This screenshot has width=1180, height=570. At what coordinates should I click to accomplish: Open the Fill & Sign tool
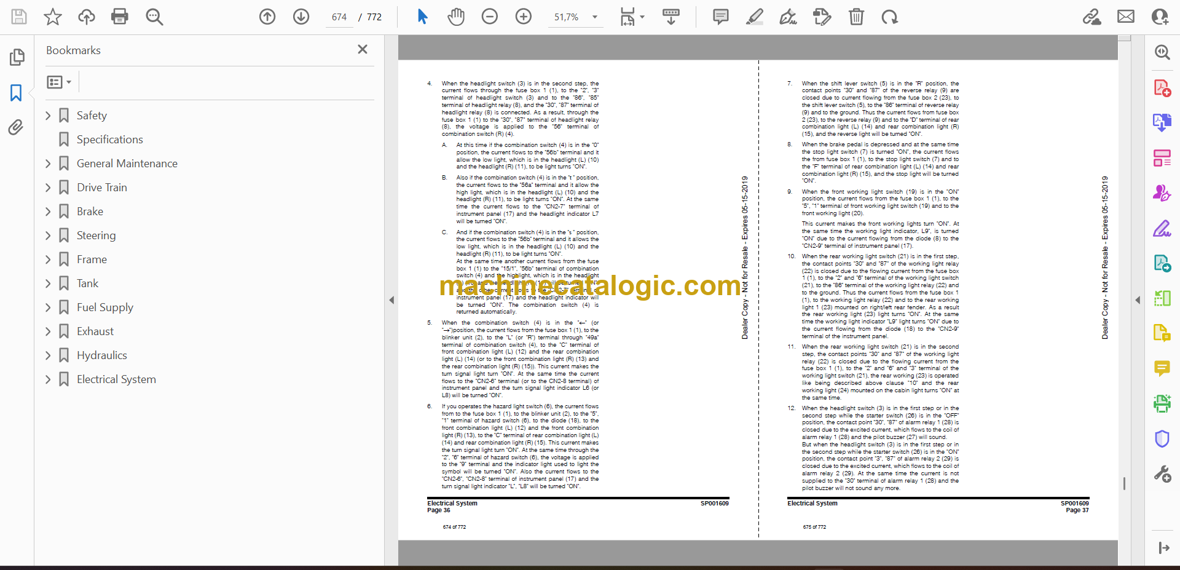tap(1162, 229)
